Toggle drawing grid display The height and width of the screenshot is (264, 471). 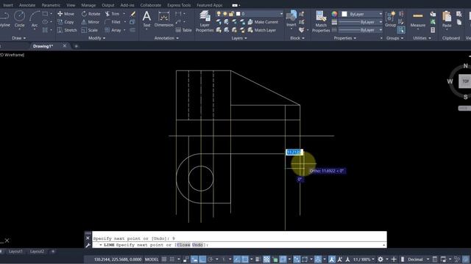click(x=164, y=259)
